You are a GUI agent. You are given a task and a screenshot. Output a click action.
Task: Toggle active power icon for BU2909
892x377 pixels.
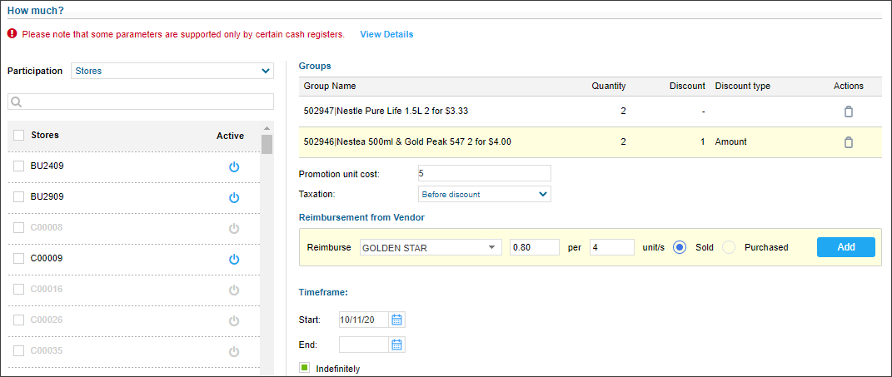234,197
